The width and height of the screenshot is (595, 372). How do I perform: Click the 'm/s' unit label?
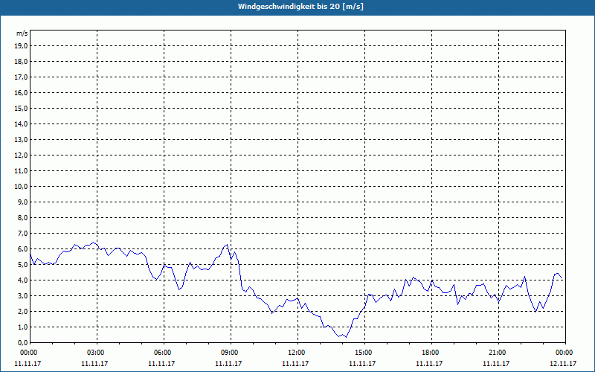(22, 33)
